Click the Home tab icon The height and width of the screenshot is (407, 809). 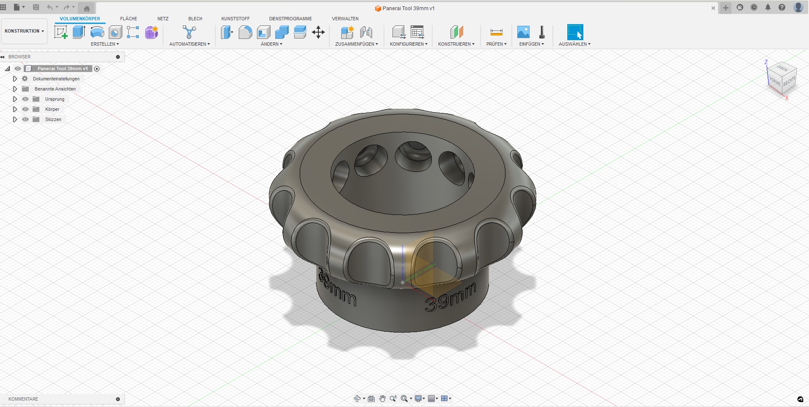87,8
